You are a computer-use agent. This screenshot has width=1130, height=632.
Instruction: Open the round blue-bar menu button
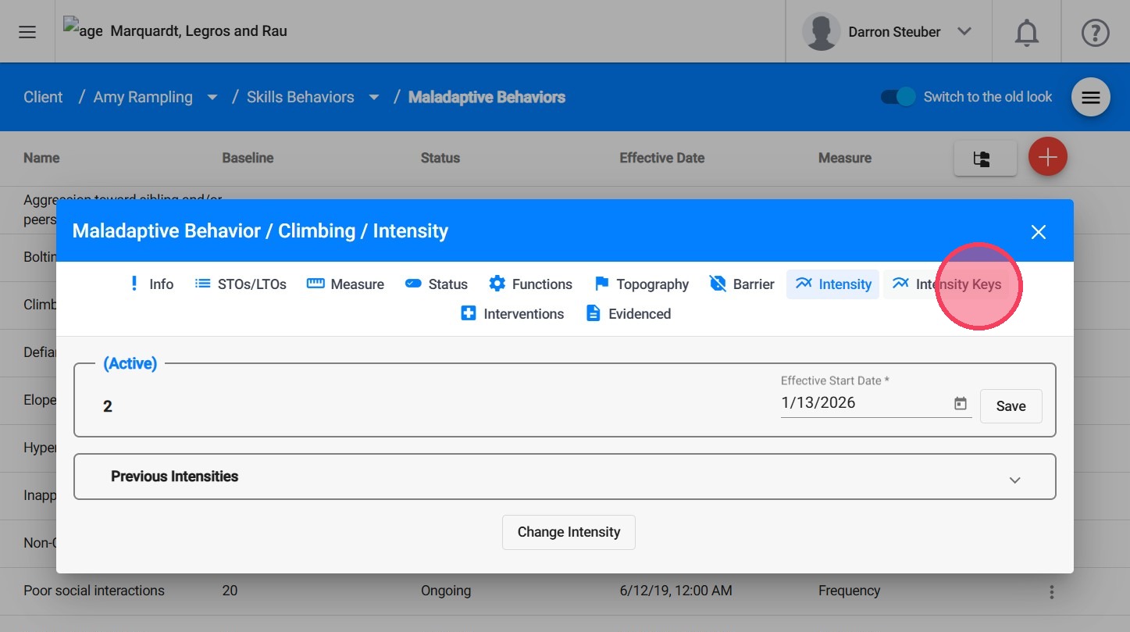click(1090, 97)
